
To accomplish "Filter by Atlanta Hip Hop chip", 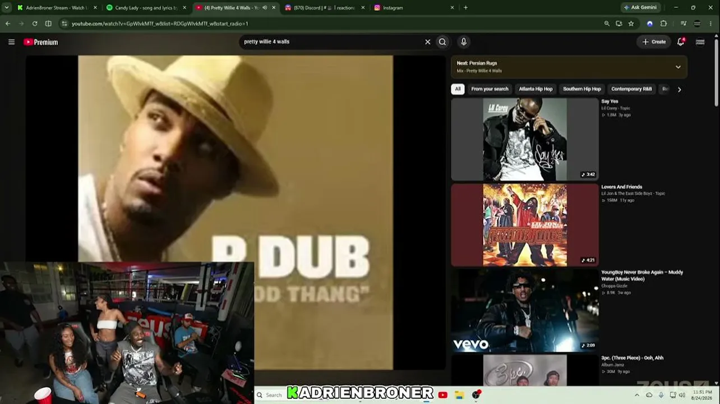I will point(536,89).
